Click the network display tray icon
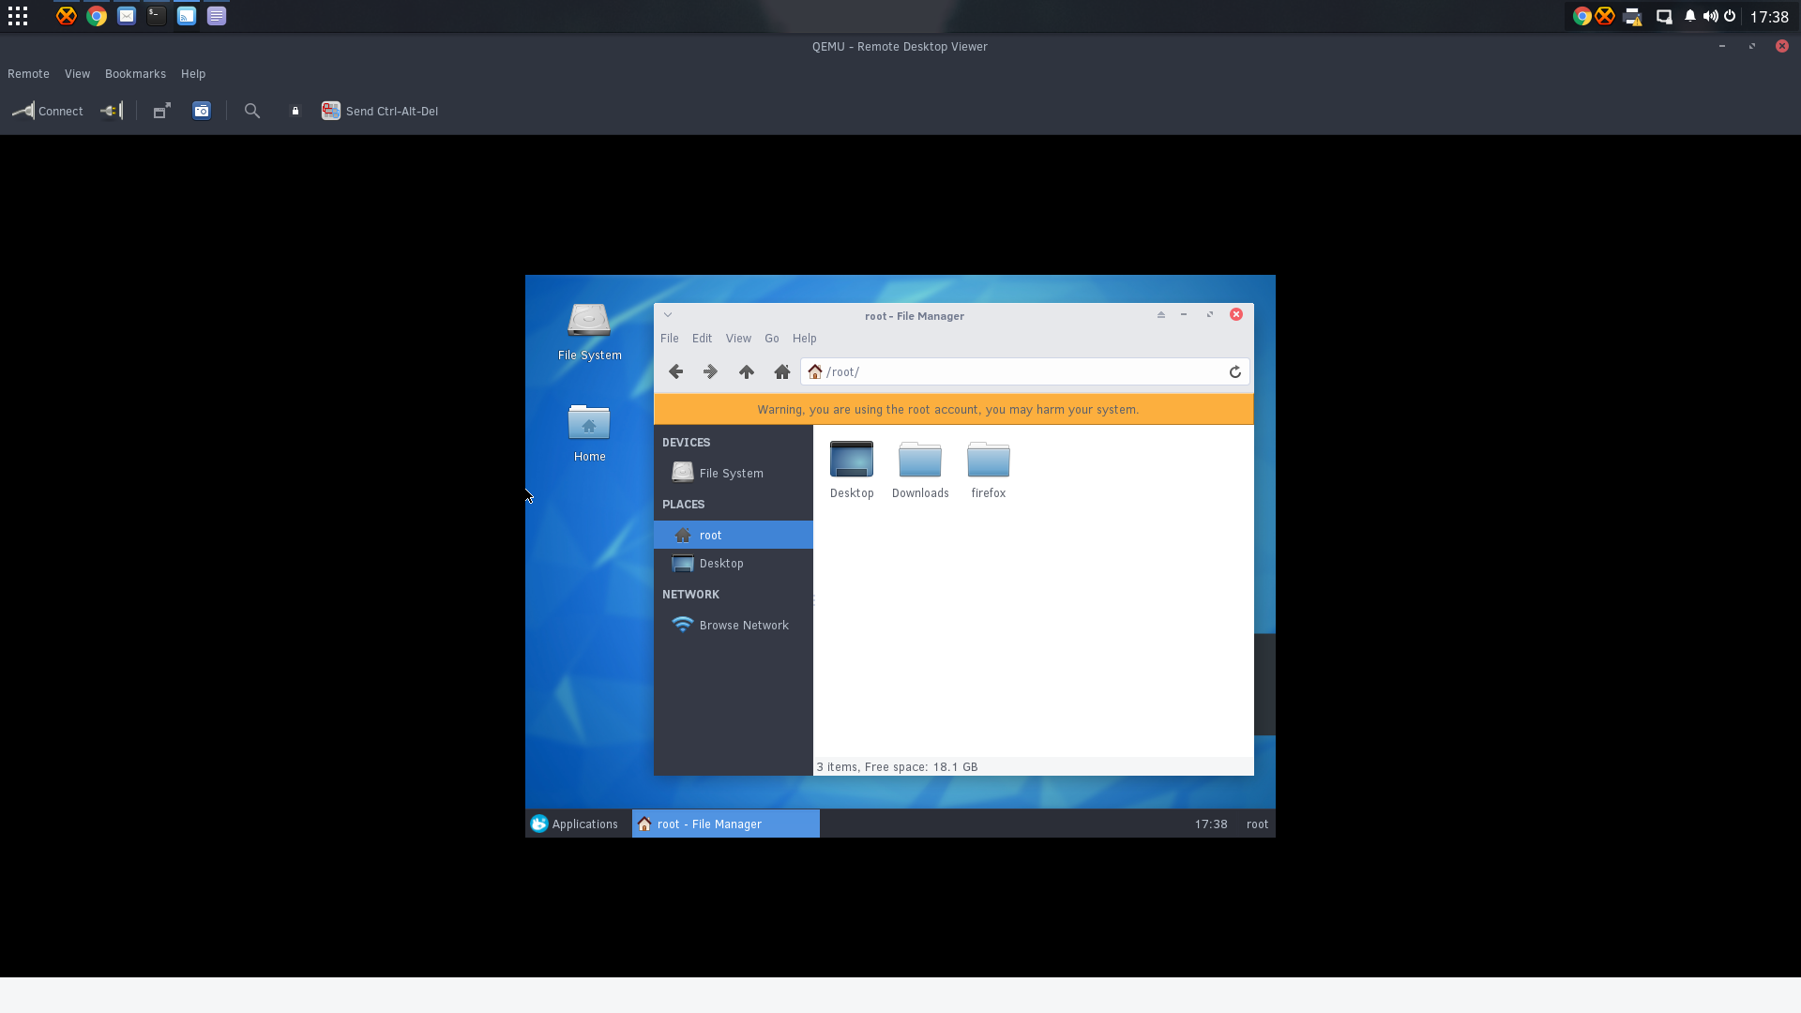The image size is (1801, 1013). pos(1664,16)
